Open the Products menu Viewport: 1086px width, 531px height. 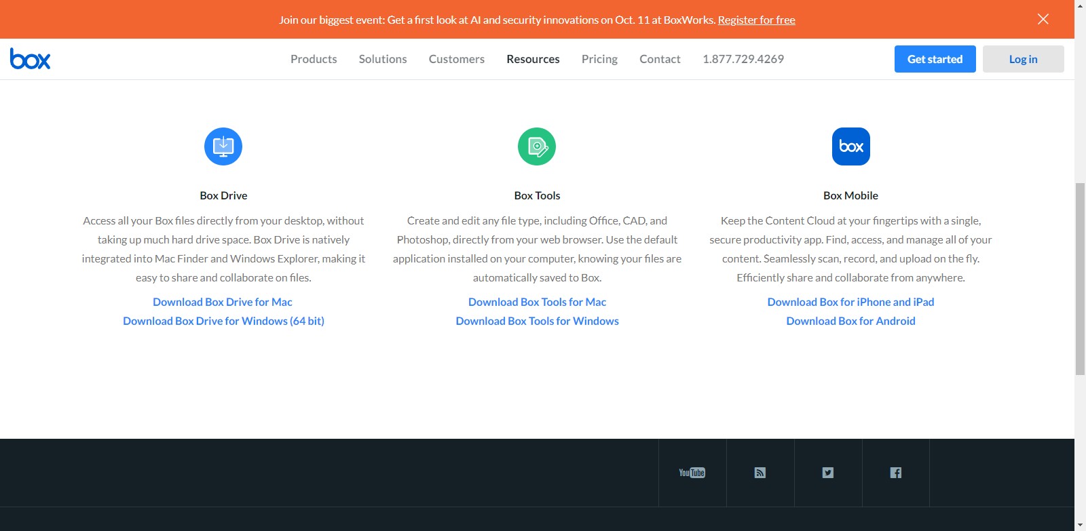(x=314, y=59)
